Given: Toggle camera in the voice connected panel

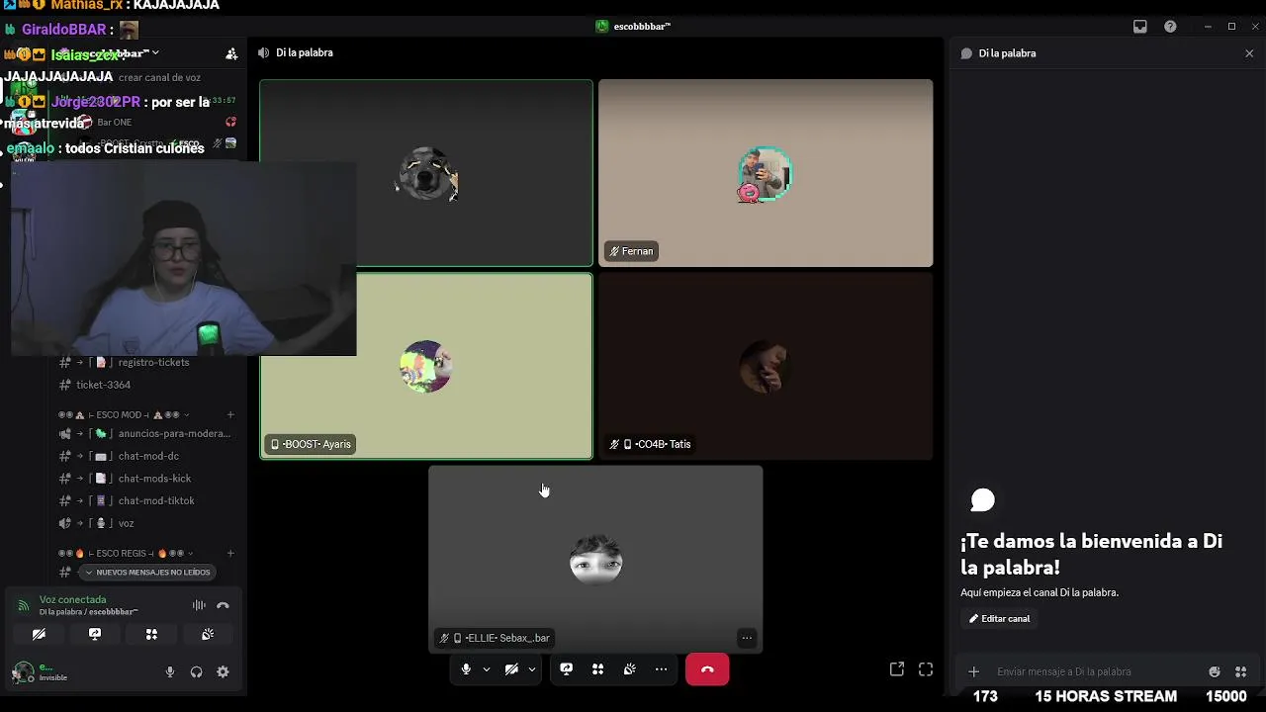Looking at the screenshot, I should pos(39,635).
